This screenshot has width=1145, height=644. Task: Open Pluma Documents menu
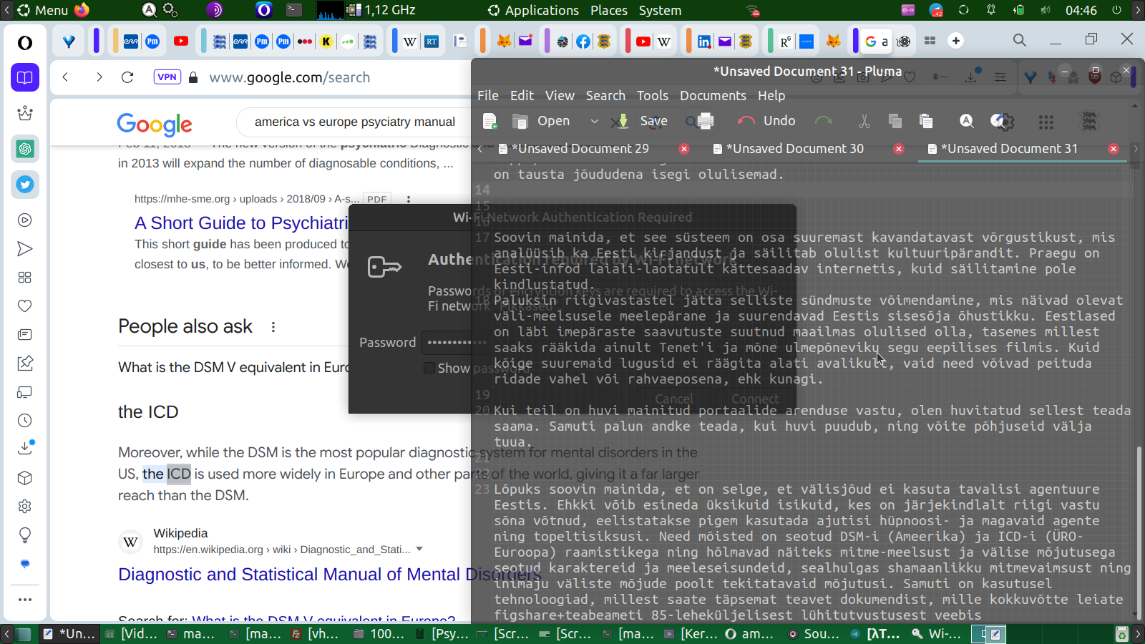[713, 96]
